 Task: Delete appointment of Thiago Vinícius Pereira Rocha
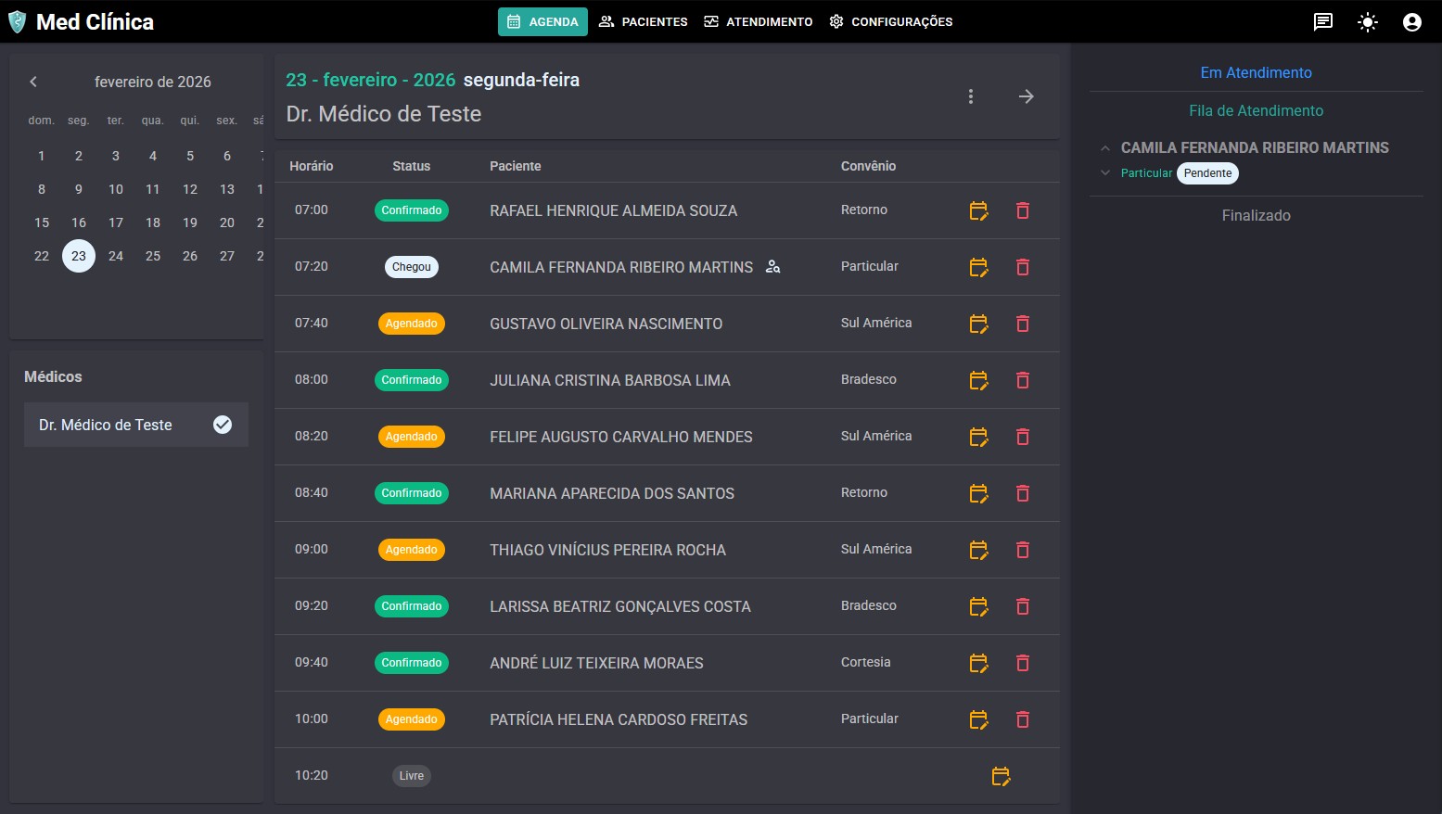(x=1023, y=550)
